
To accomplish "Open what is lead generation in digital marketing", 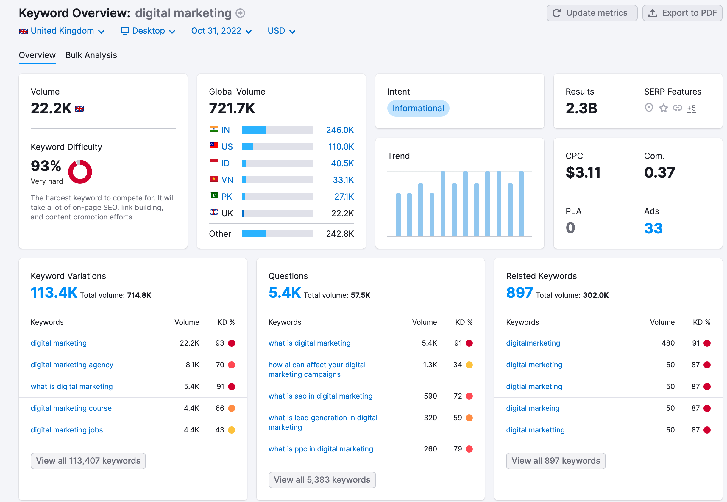I will [x=323, y=422].
